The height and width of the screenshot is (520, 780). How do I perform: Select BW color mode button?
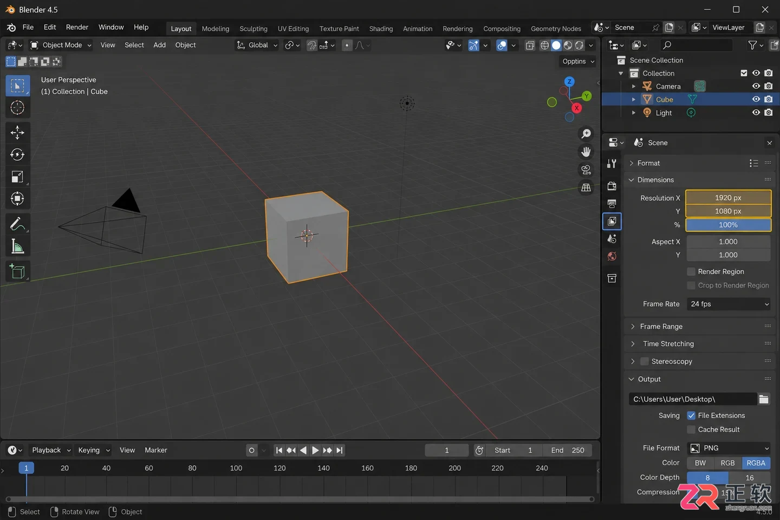700,463
